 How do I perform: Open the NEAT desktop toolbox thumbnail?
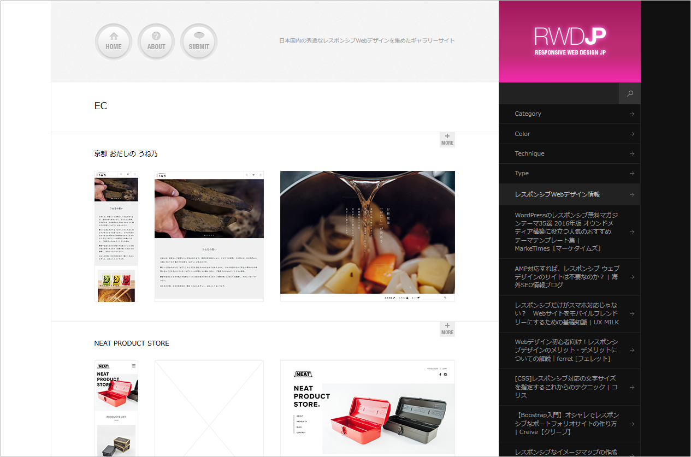[x=367, y=408]
